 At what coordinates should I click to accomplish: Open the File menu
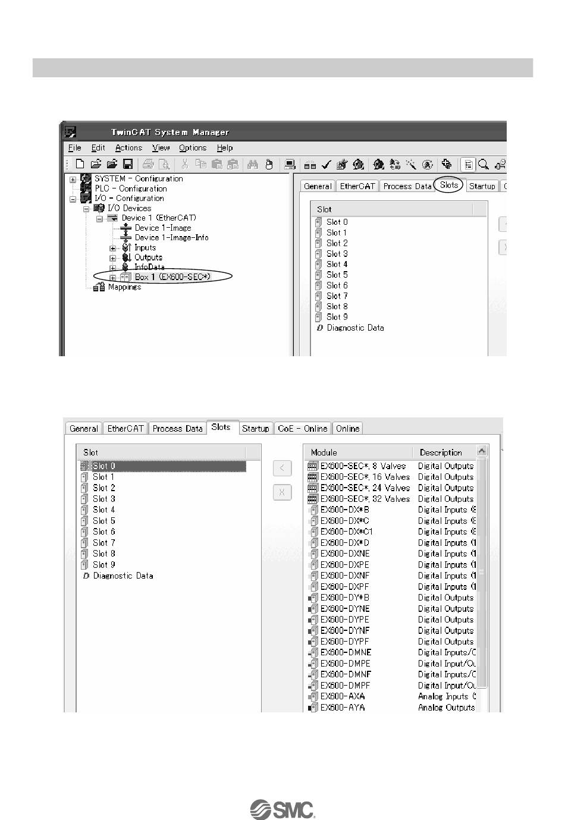pos(75,148)
